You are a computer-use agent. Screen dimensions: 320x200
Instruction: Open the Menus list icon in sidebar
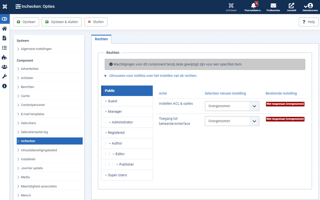4,48
